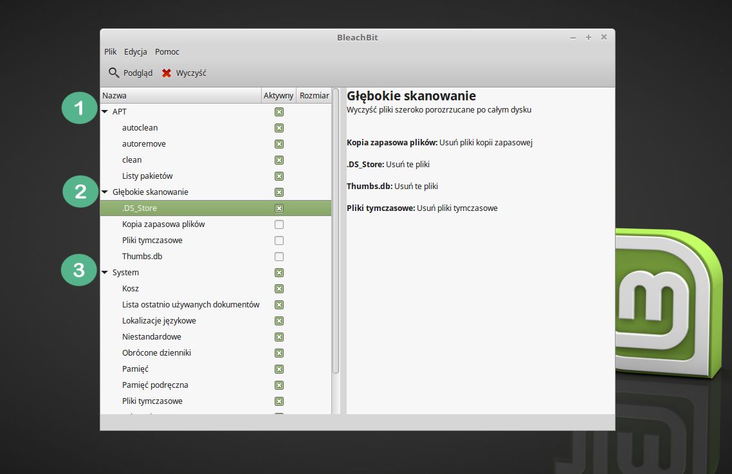Toggle System Pliki tymczasowe checkbox
The height and width of the screenshot is (474, 732).
coord(279,401)
